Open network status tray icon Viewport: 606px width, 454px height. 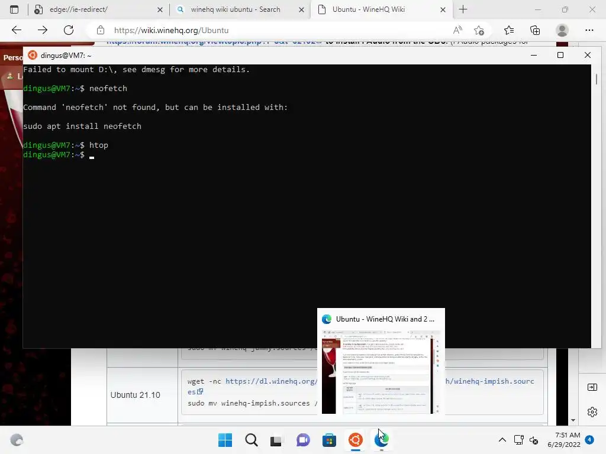pos(518,440)
